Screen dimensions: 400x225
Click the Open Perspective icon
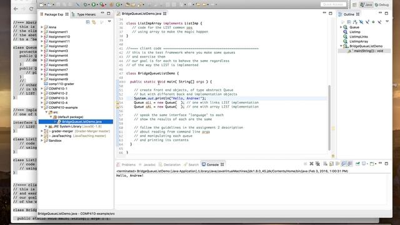(354, 5)
